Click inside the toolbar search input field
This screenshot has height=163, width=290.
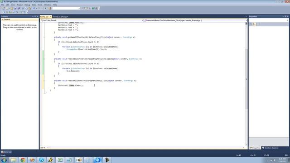pyautogui.click(x=65, y=8)
